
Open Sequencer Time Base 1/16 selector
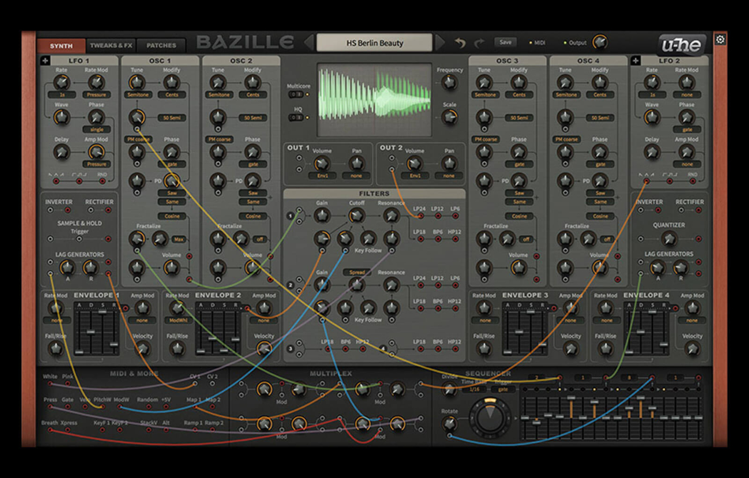(x=474, y=389)
